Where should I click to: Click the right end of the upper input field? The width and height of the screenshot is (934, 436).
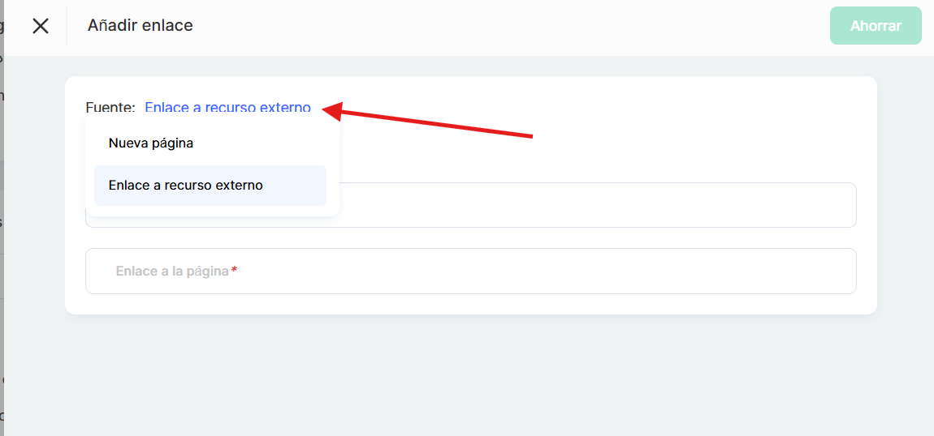point(837,205)
